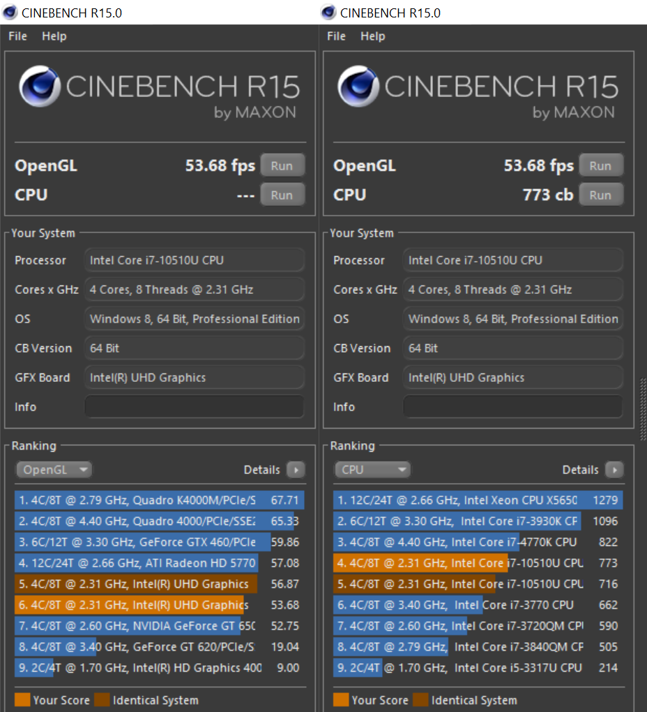Select the NVIDIA GeForce GT 650 ranking row
647x712 pixels.
click(x=160, y=625)
